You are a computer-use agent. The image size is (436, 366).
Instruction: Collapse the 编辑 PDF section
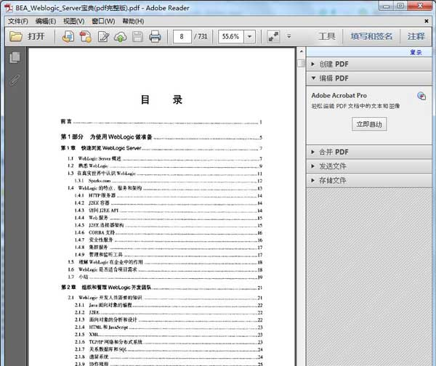point(369,78)
